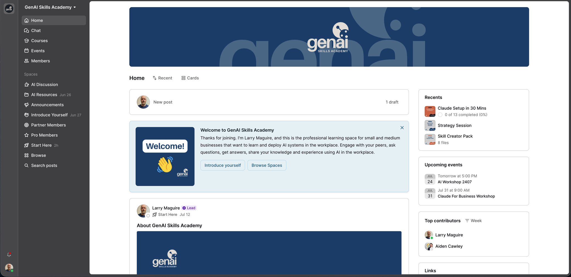Open Aiden Cawley's contributor profile
The width and height of the screenshot is (571, 277).
tap(449, 246)
